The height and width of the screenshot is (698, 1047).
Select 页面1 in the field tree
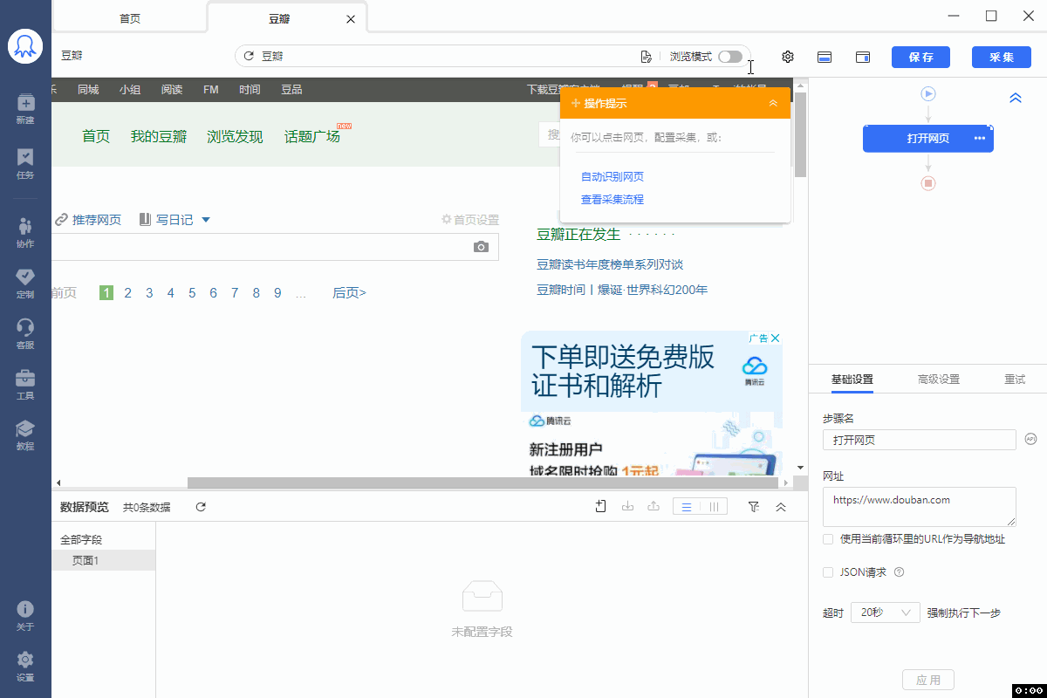point(103,560)
